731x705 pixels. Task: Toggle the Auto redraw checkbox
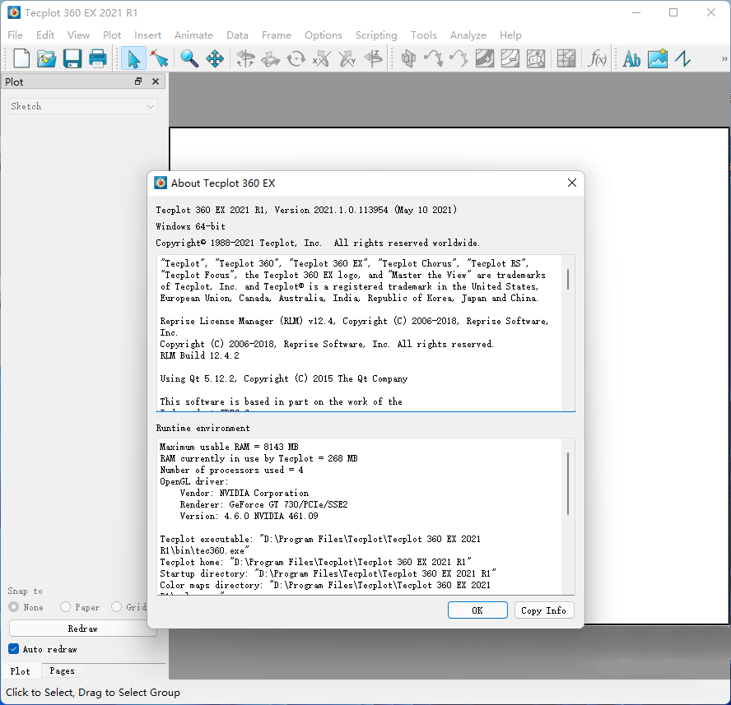pos(43,649)
